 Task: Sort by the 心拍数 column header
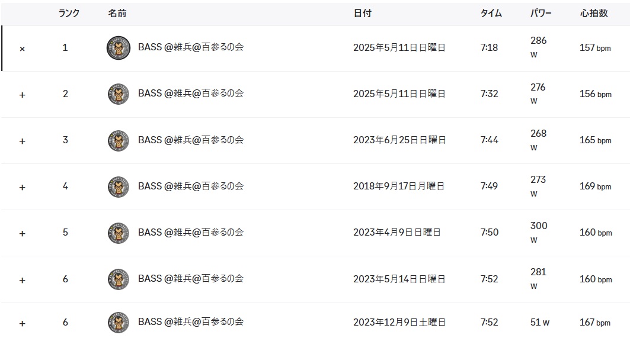click(x=593, y=13)
